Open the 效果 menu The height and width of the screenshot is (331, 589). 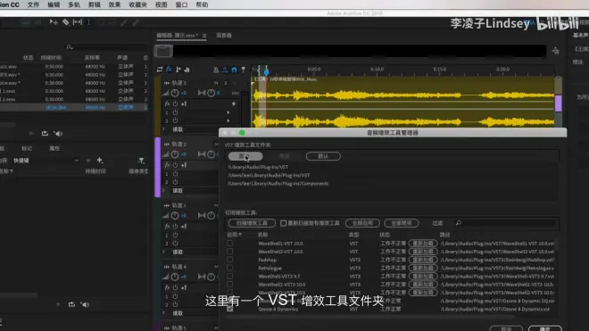click(x=114, y=4)
